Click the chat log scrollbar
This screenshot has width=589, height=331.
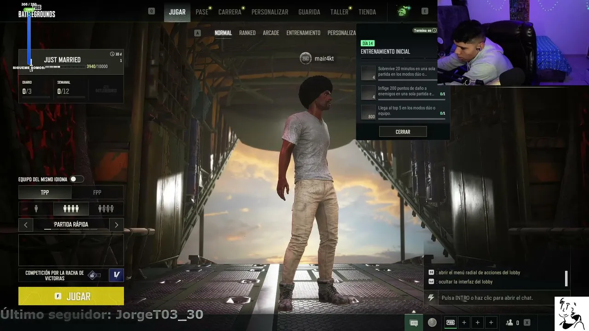pyautogui.click(x=566, y=278)
